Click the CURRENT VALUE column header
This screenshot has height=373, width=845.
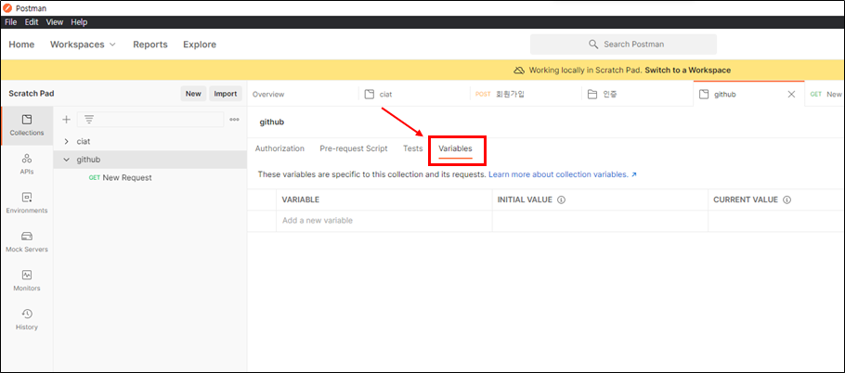tap(746, 199)
